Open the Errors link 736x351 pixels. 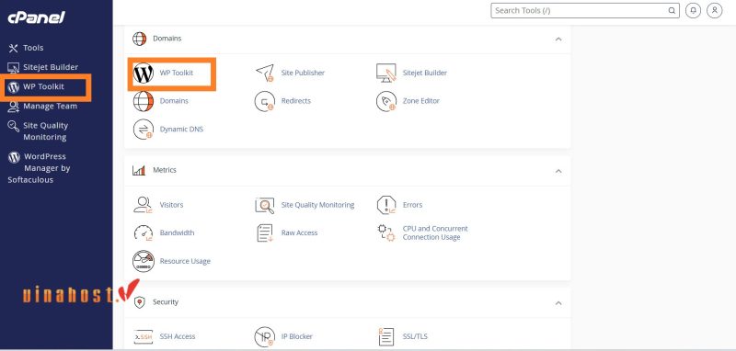point(412,205)
